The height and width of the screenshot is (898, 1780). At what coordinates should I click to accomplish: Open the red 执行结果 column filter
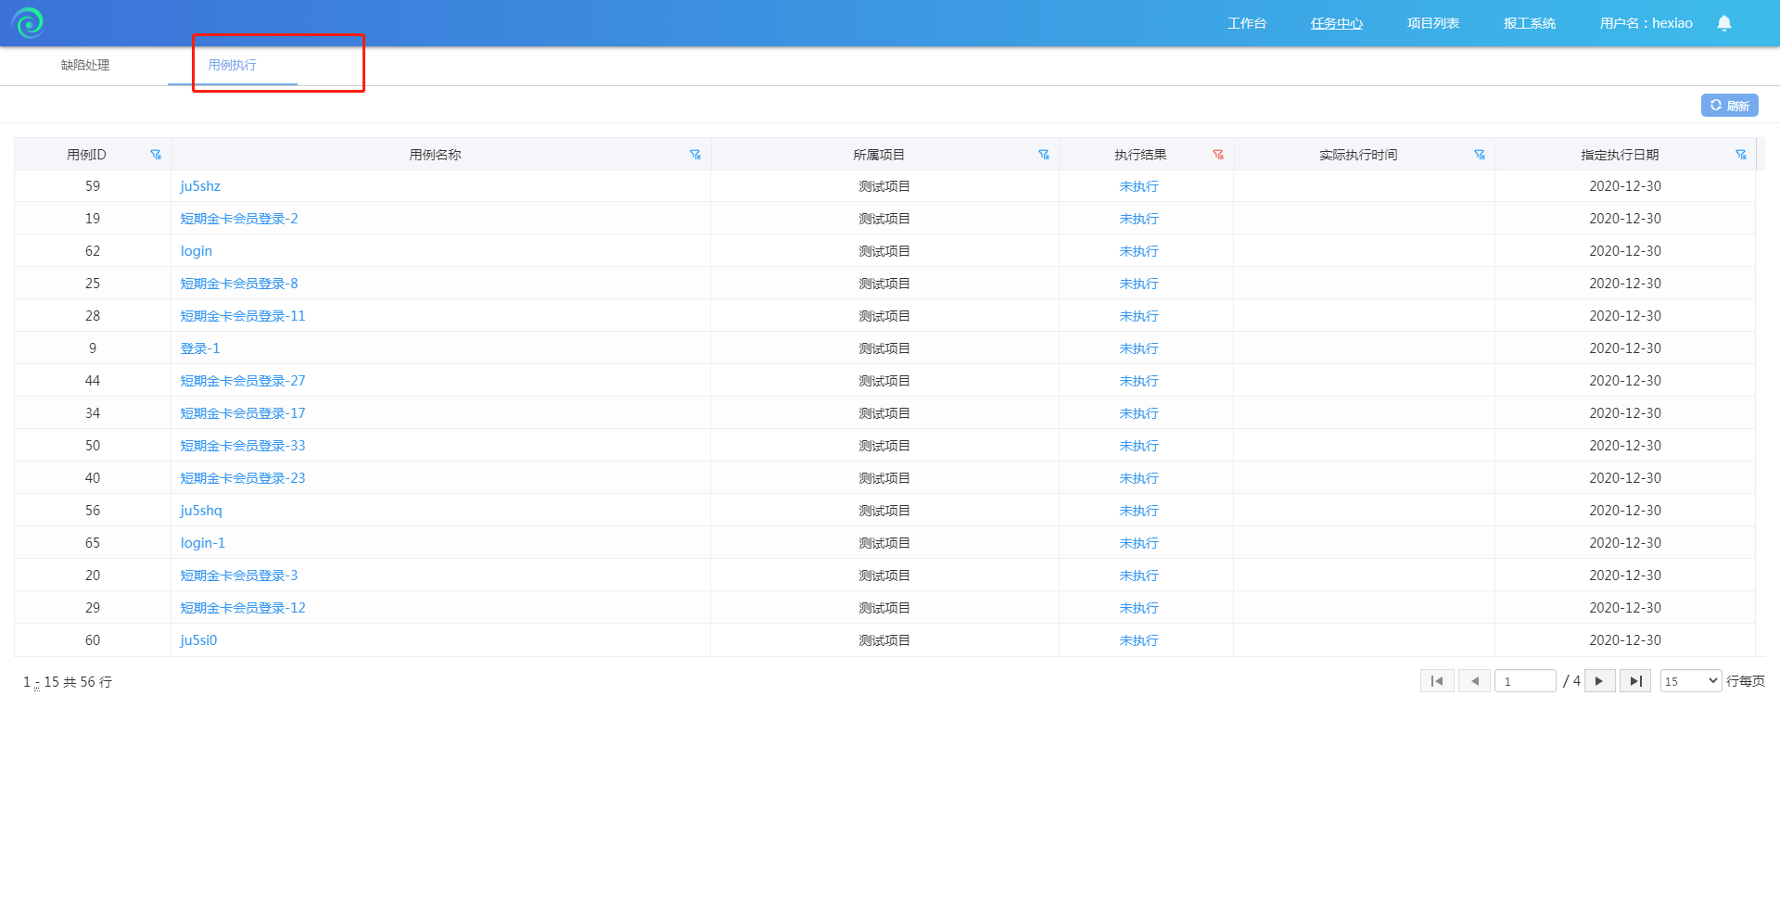coord(1218,155)
